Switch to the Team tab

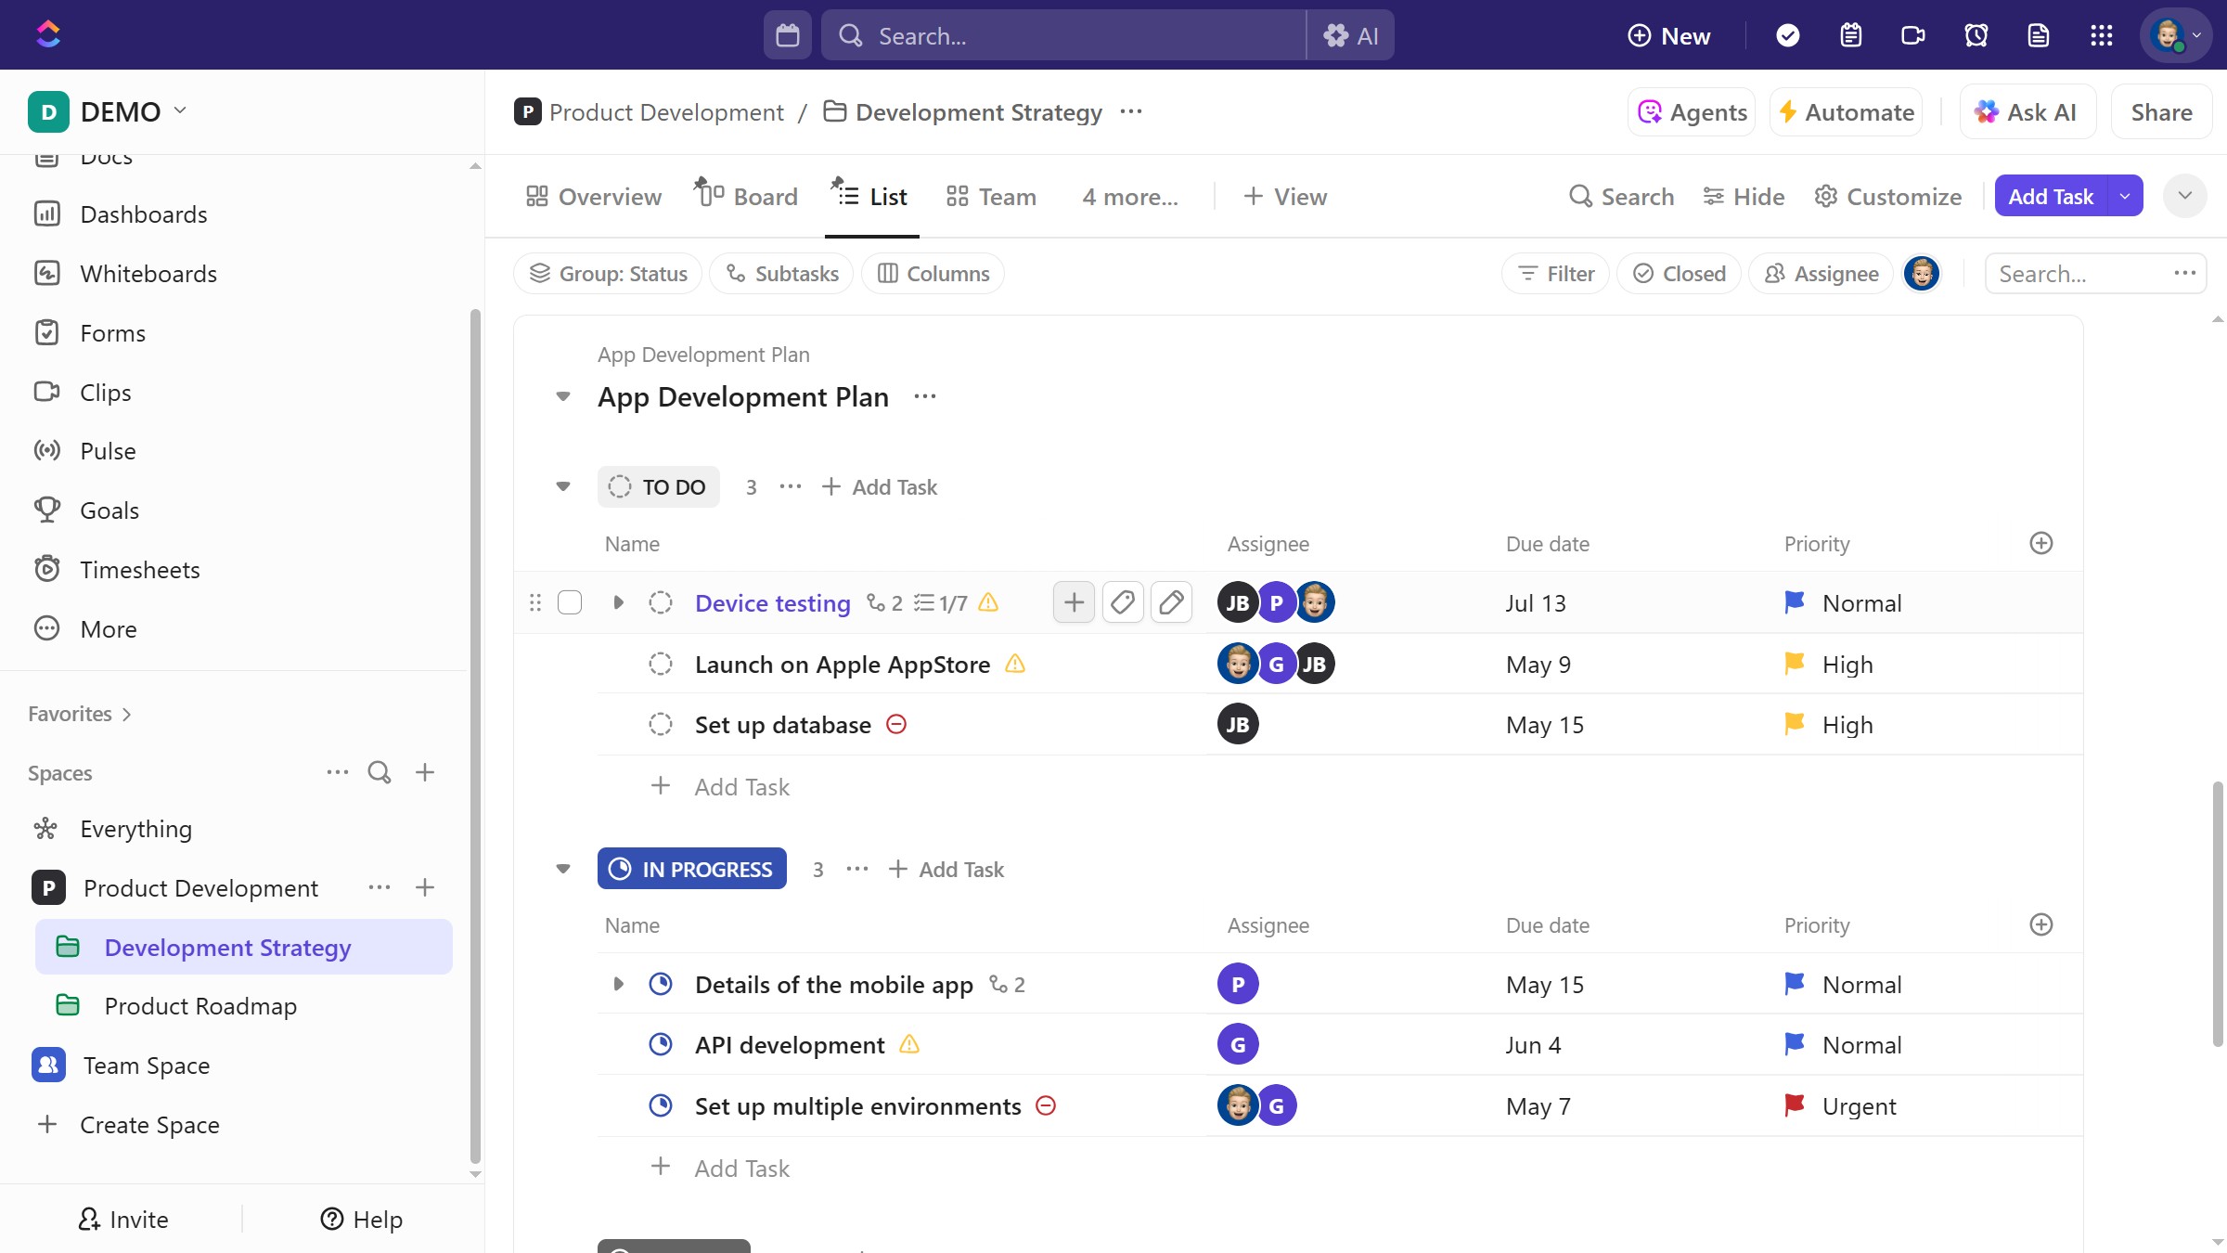pos(991,197)
